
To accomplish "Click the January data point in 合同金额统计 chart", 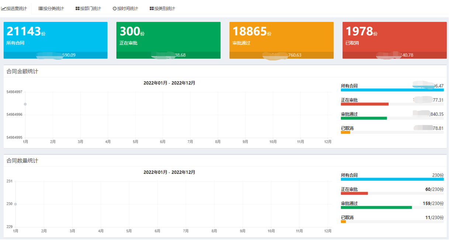I will 25,104.
